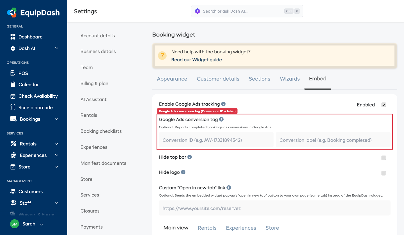Click info icon next to Hide top bar
The height and width of the screenshot is (235, 404).
click(190, 157)
